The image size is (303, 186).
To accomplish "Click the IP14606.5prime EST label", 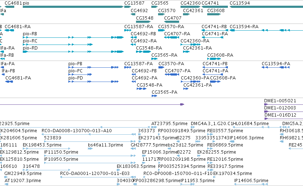I will [251, 181].
